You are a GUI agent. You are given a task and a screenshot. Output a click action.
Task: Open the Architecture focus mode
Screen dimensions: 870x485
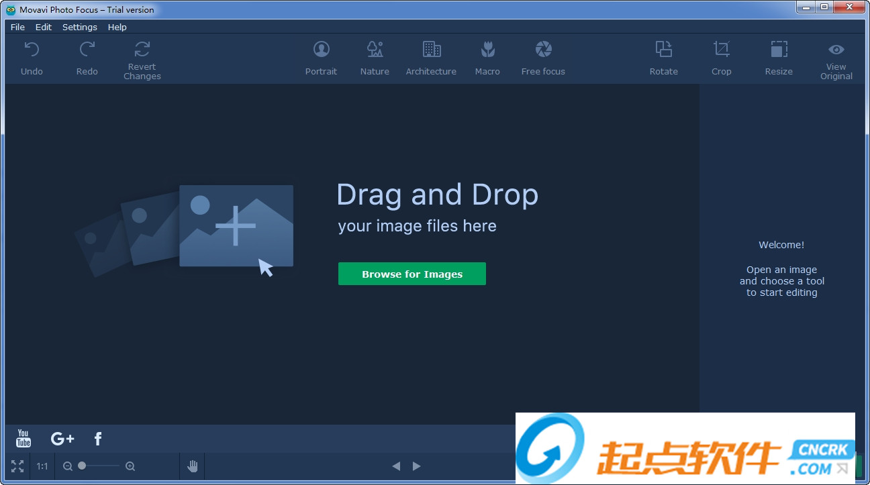click(431, 57)
